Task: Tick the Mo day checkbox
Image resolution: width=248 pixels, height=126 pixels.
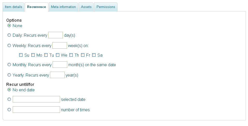Action: (33, 55)
